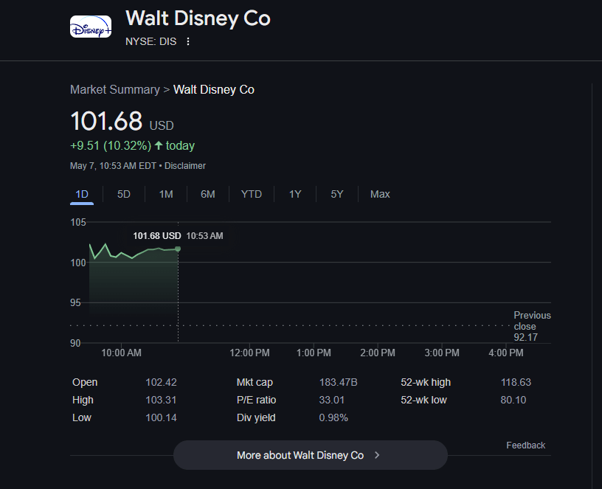Click the Div yield label
602x489 pixels.
pyautogui.click(x=256, y=417)
